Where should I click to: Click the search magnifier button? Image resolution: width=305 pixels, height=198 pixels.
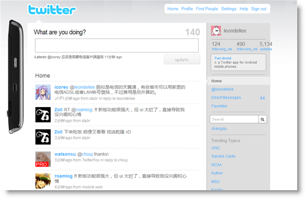[x=262, y=119]
